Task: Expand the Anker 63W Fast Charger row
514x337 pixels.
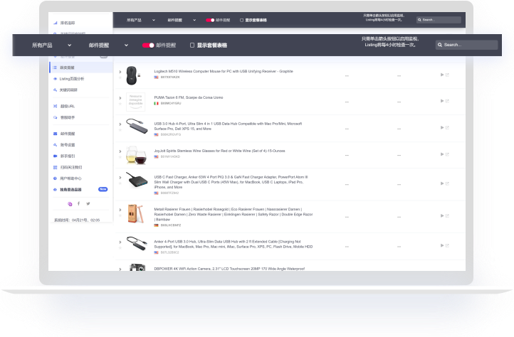Action: point(120,177)
